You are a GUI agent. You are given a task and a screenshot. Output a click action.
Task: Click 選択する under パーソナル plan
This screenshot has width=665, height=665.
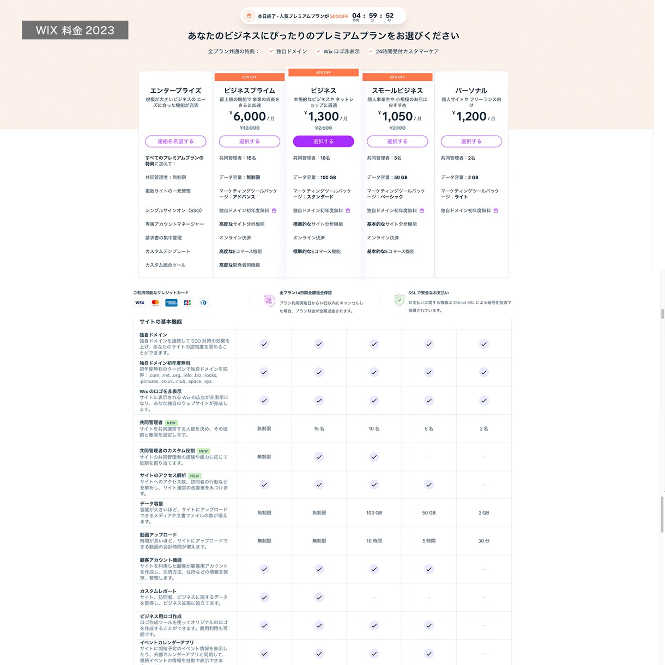pyautogui.click(x=471, y=141)
